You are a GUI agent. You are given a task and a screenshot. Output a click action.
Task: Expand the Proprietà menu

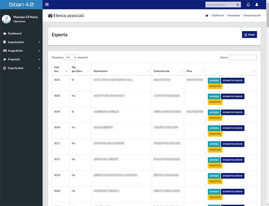21,59
